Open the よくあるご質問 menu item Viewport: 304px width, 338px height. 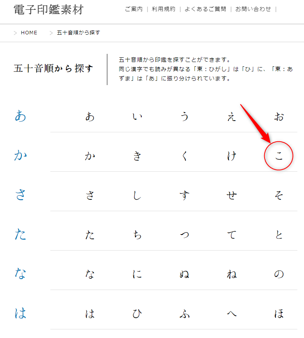coord(205,9)
